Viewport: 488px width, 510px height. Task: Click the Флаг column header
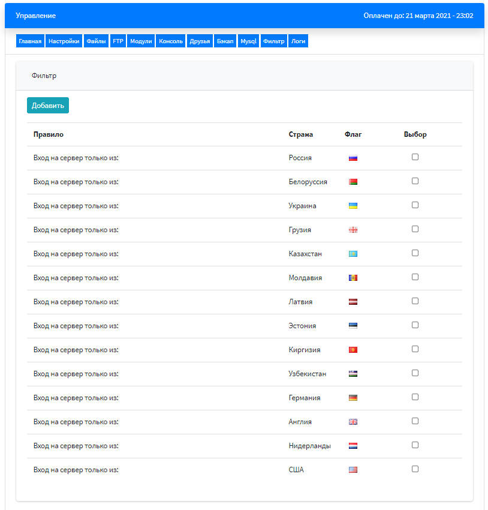[353, 134]
